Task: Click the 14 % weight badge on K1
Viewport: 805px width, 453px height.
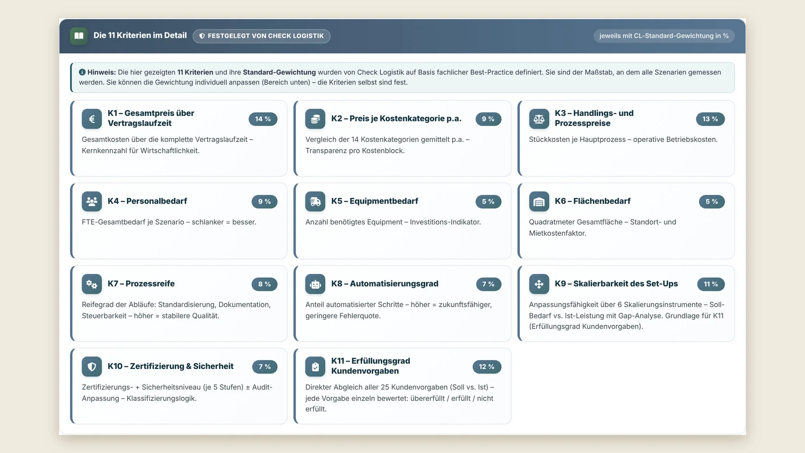Action: click(x=263, y=119)
